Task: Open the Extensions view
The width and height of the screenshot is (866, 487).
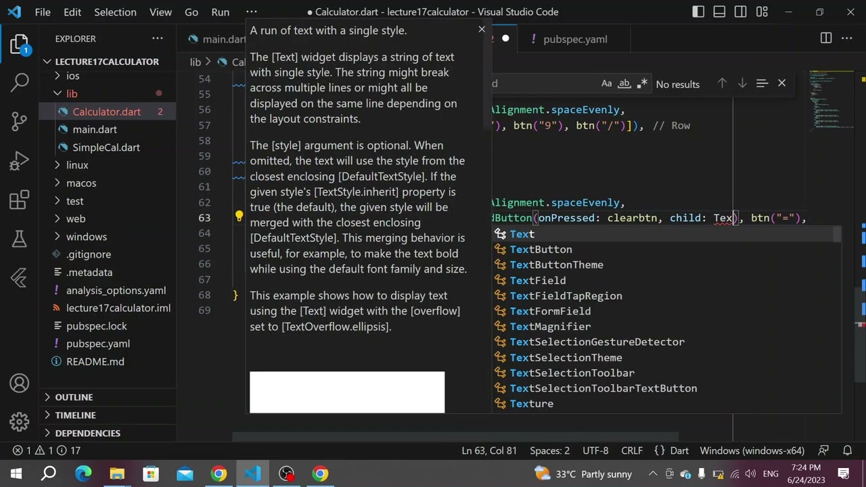Action: point(20,200)
